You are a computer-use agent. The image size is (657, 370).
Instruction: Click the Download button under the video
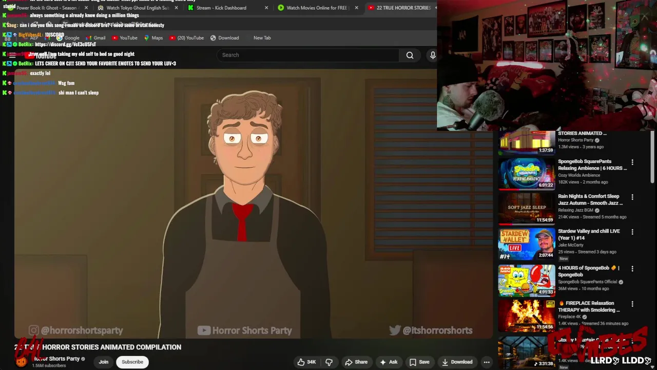457,362
